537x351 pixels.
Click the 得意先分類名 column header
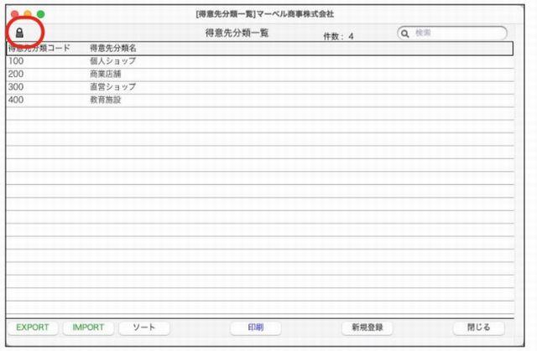click(113, 49)
